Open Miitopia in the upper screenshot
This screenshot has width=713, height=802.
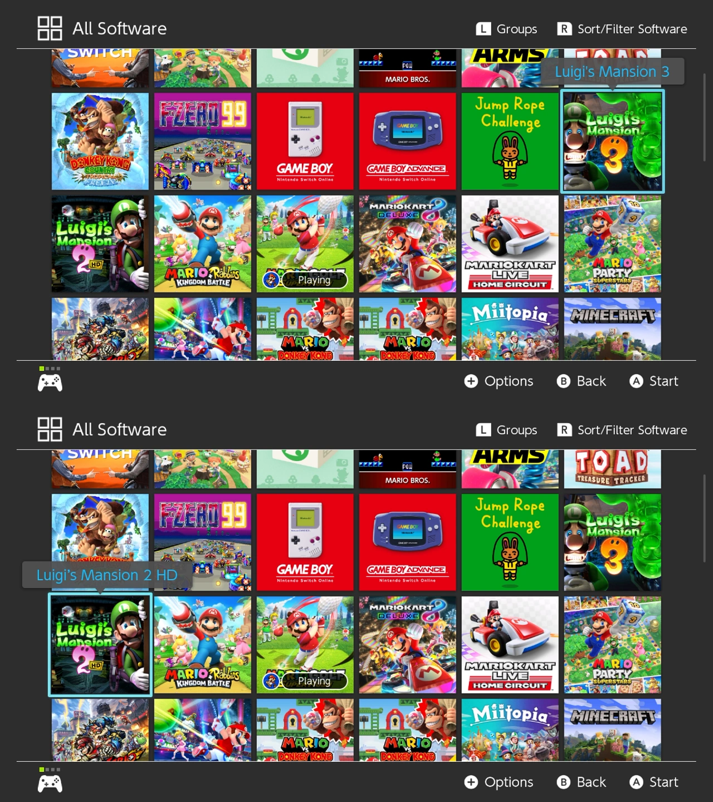(x=510, y=329)
